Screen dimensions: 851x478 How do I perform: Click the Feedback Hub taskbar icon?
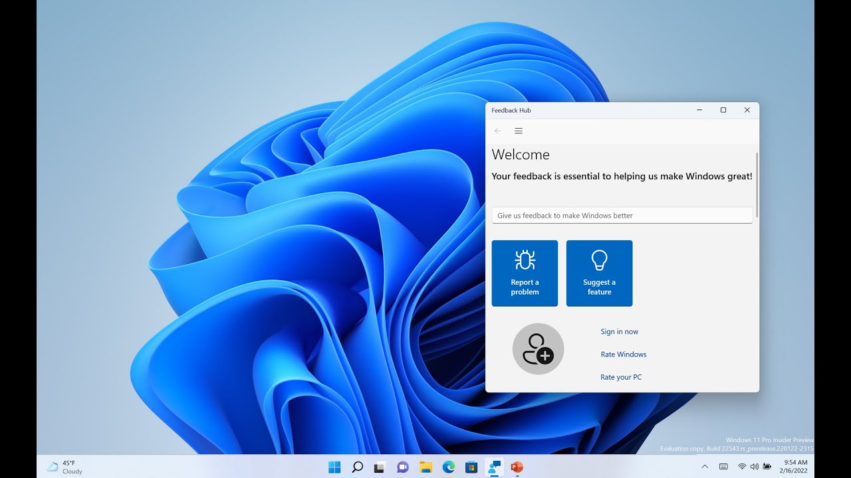point(494,467)
